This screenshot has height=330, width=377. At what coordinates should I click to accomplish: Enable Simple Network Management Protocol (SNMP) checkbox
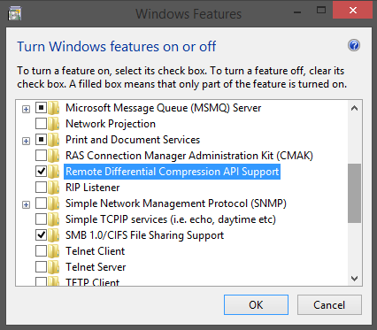click(41, 203)
